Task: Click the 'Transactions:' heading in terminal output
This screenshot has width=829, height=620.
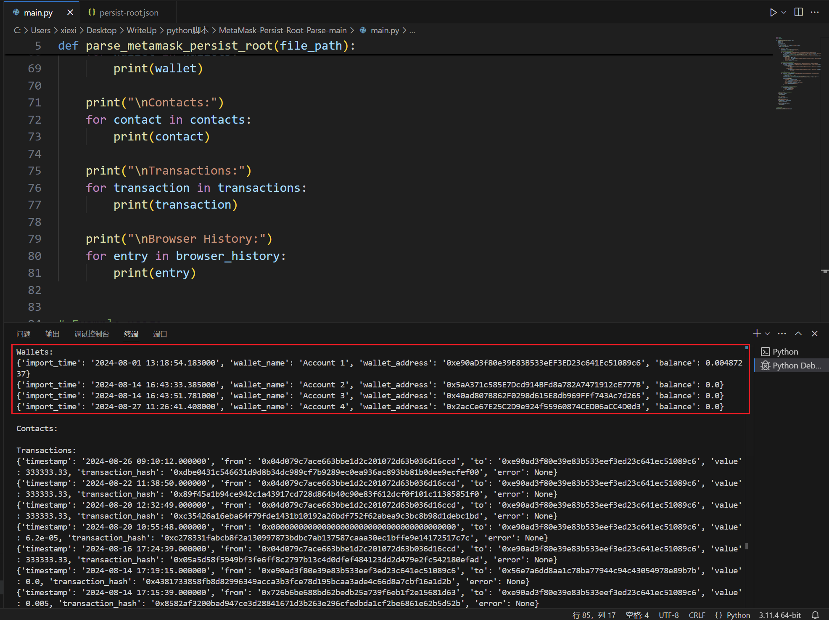Action: 46,450
